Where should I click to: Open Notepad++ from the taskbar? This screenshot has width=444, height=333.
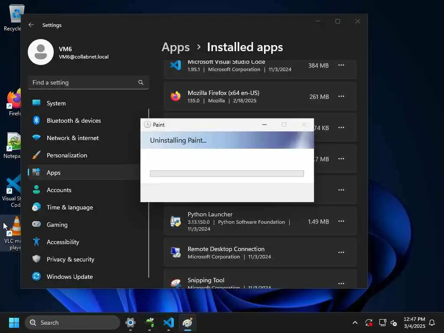click(150, 323)
